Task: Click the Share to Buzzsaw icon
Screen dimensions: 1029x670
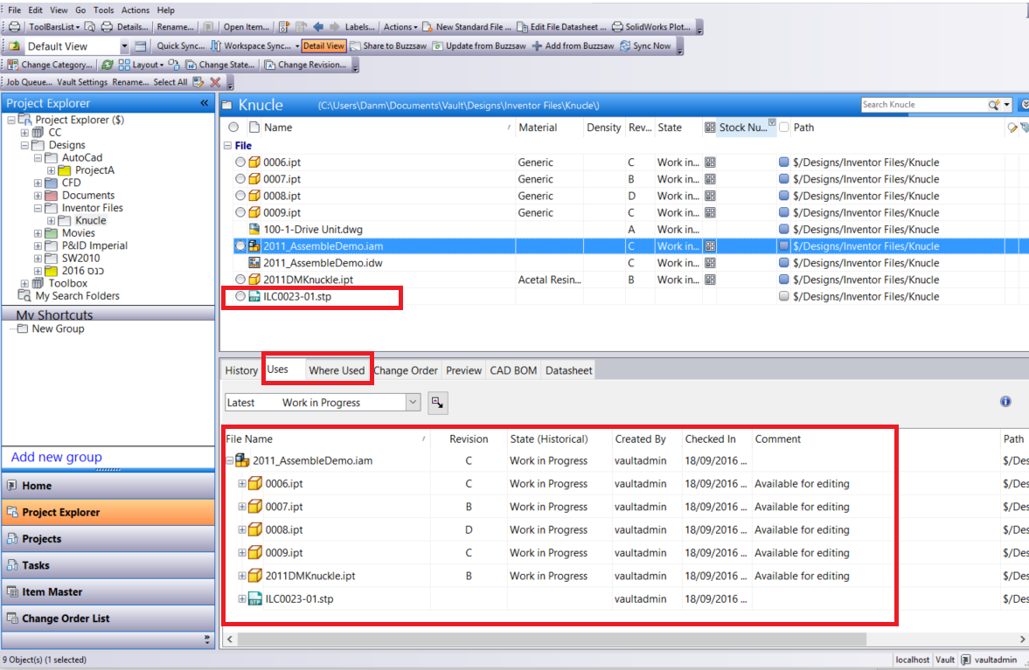Action: (355, 46)
